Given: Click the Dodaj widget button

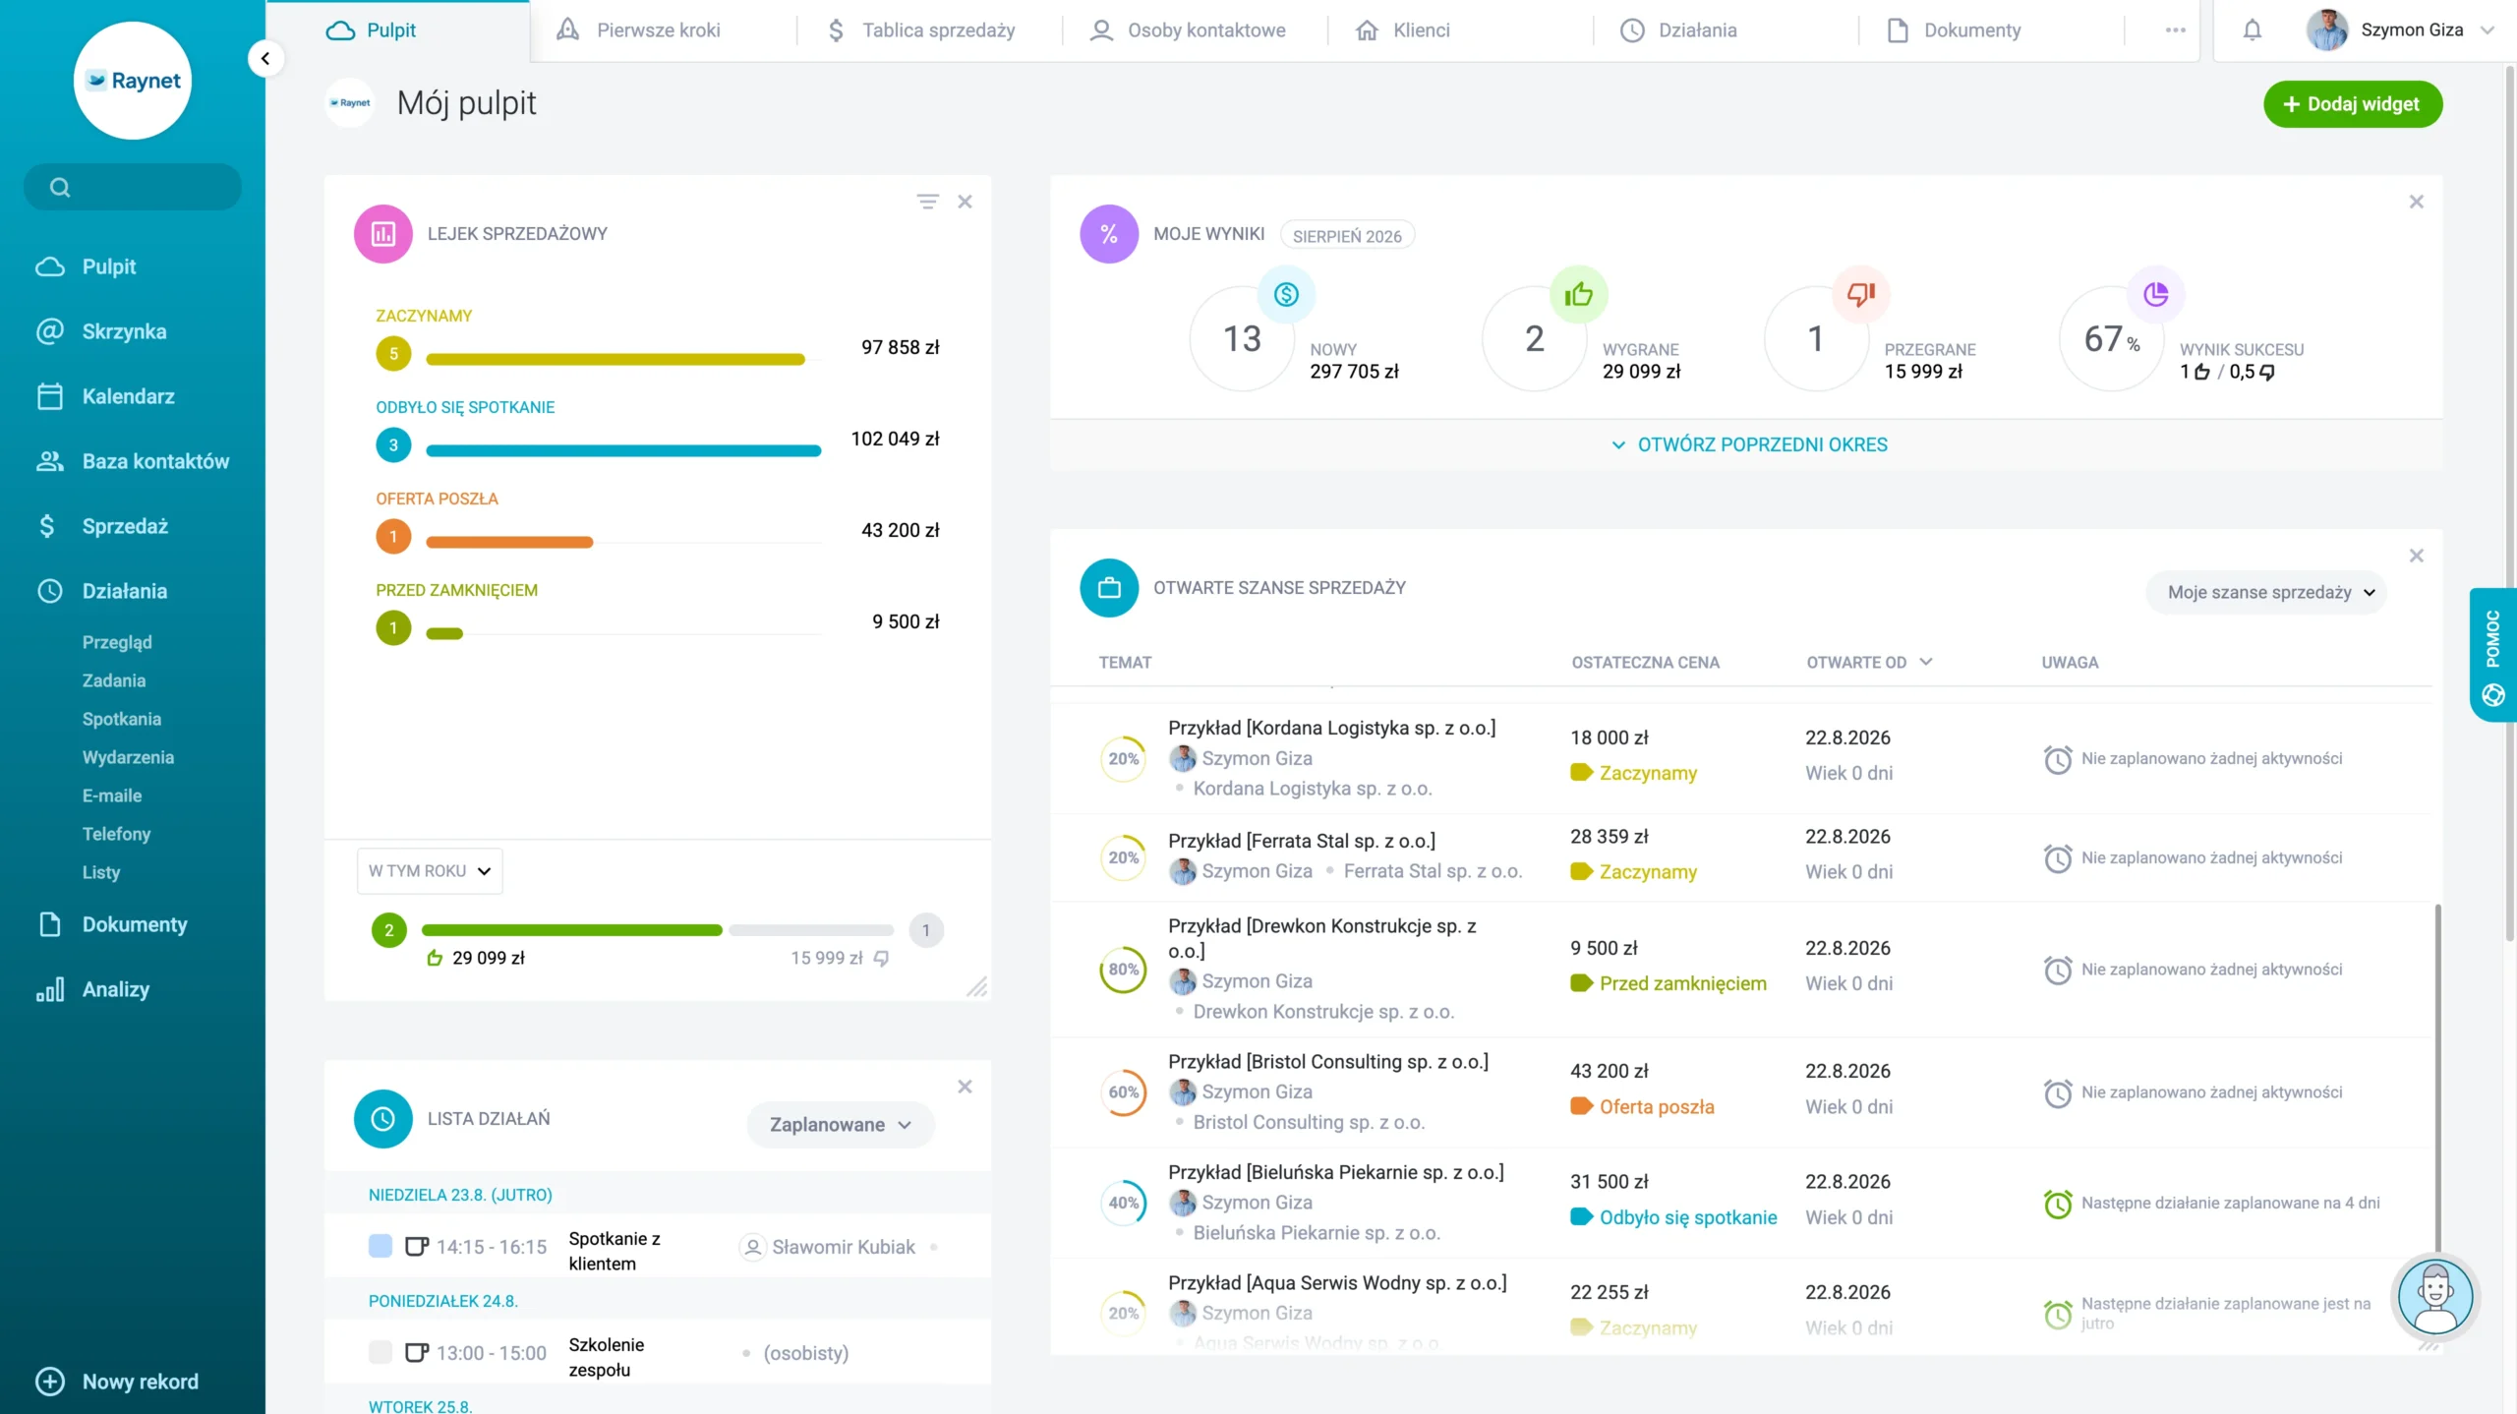Looking at the screenshot, I should 2352,104.
